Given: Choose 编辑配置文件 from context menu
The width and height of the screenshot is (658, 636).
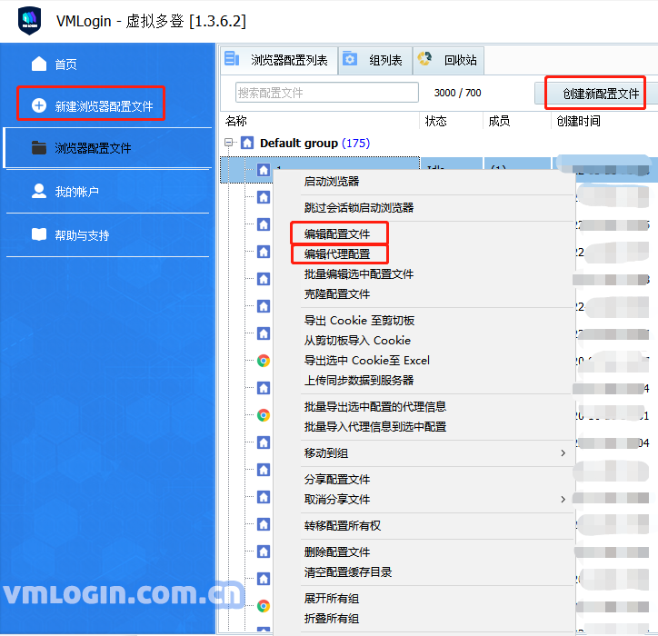Looking at the screenshot, I should pos(337,234).
